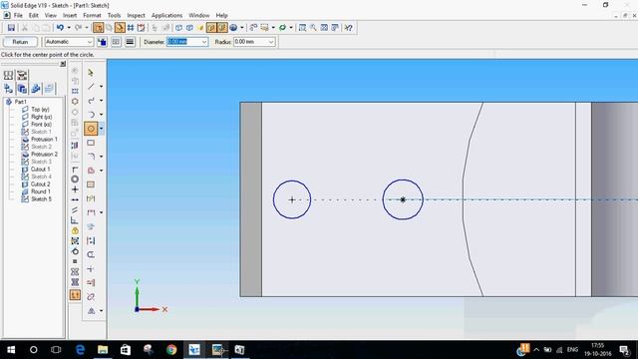Select the Tangent Arc tool

[91, 115]
